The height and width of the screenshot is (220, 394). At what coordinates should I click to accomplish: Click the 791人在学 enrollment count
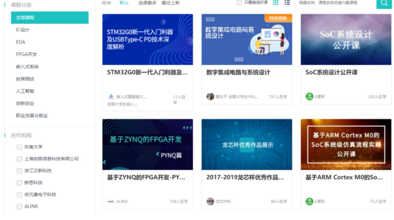[x=278, y=97]
